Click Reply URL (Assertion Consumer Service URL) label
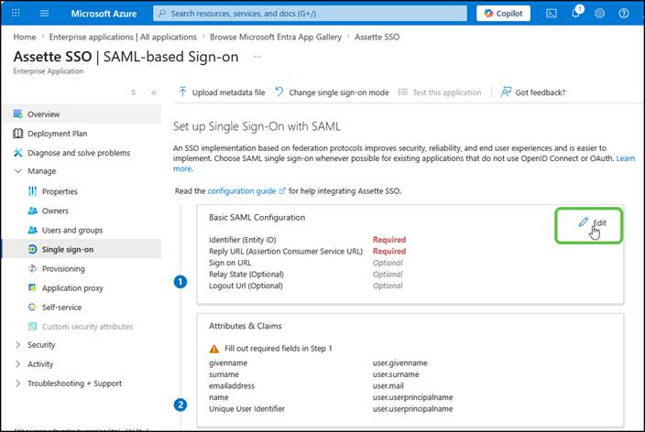 [x=286, y=251]
